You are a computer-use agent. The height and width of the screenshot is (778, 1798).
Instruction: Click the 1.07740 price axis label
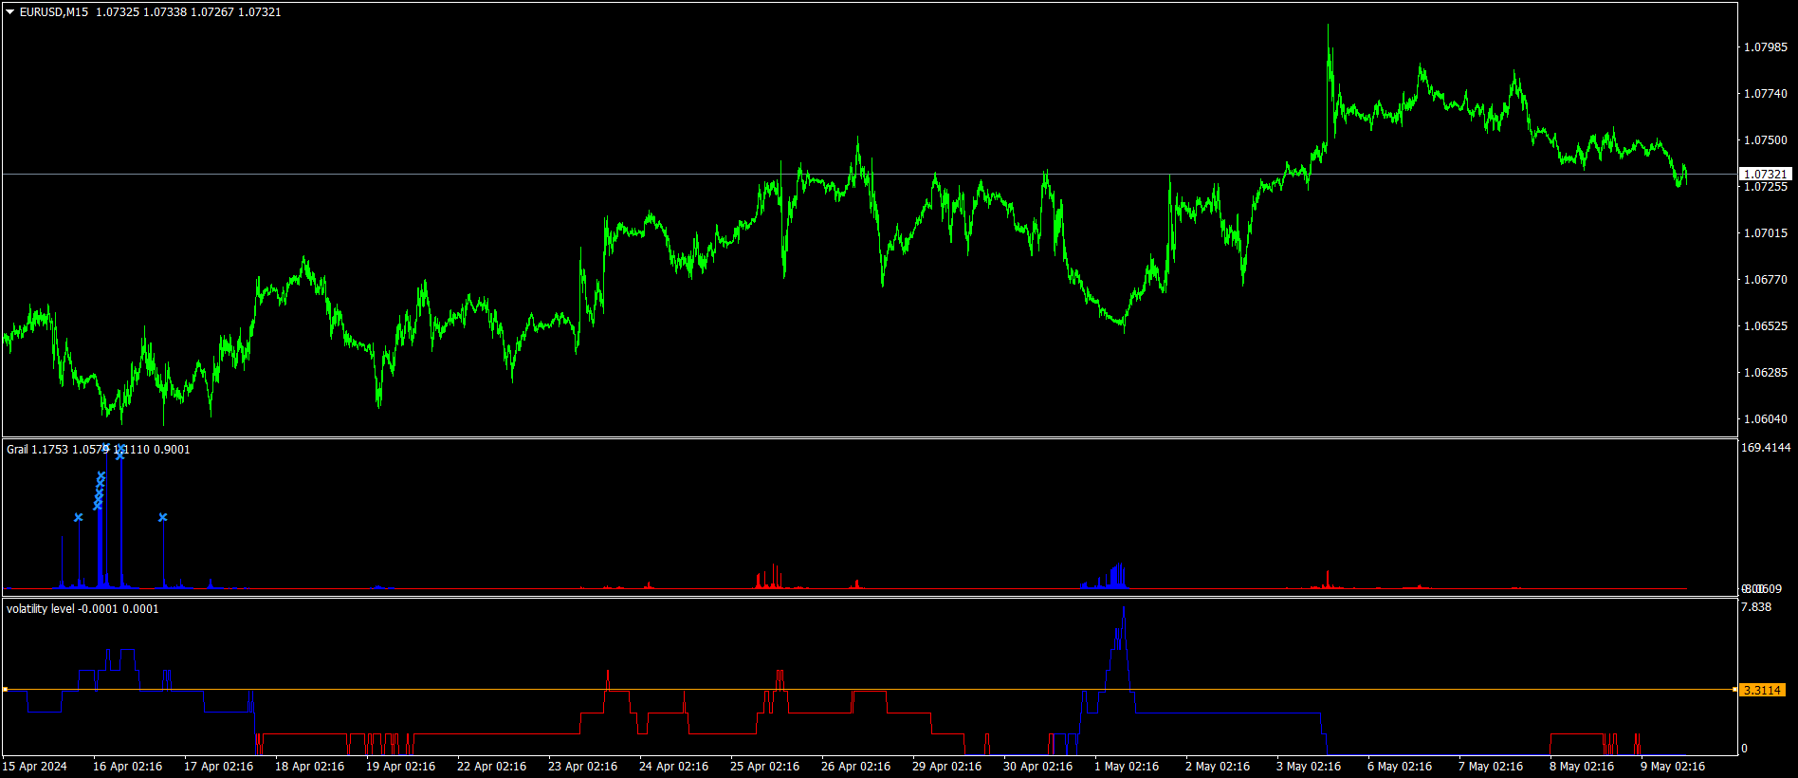pos(1766,94)
